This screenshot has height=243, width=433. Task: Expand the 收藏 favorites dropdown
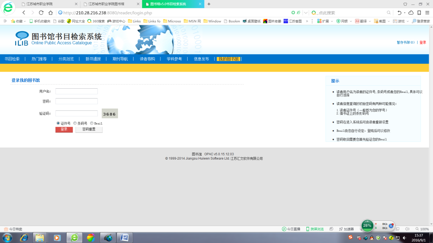coord(25,21)
